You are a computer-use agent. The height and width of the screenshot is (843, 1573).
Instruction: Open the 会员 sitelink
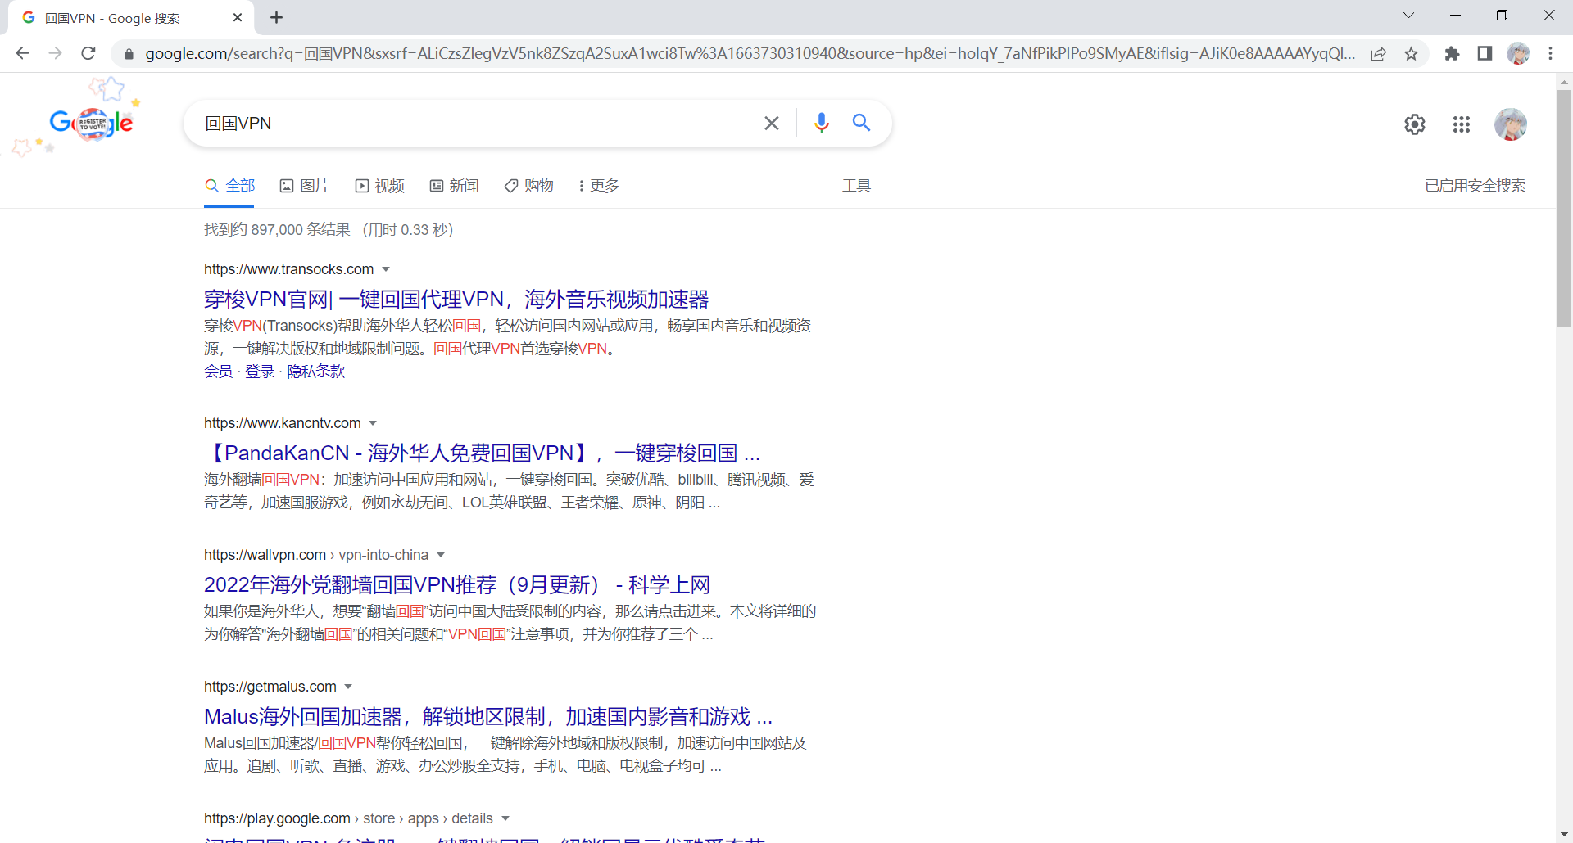point(218,372)
